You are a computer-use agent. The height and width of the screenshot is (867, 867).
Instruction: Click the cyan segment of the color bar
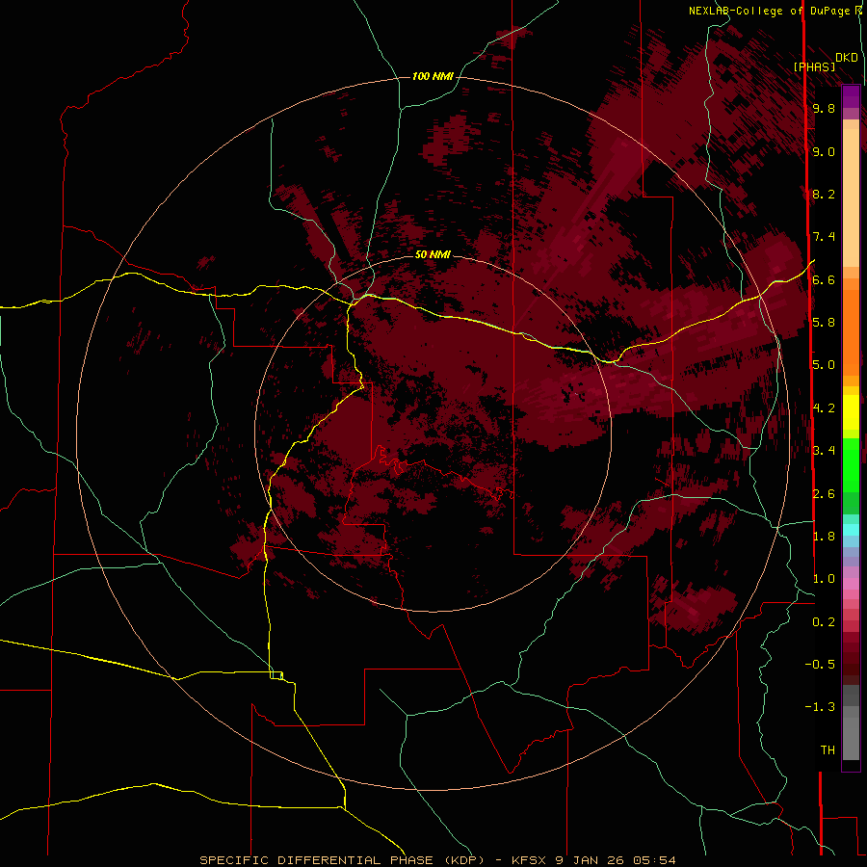click(851, 530)
